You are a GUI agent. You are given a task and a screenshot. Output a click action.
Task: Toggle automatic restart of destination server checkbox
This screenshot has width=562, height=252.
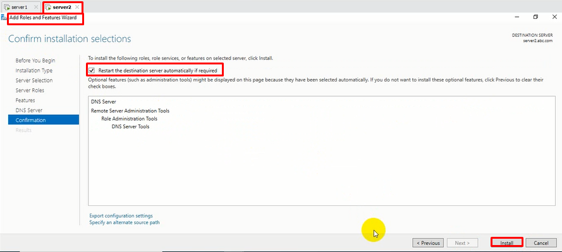(92, 71)
